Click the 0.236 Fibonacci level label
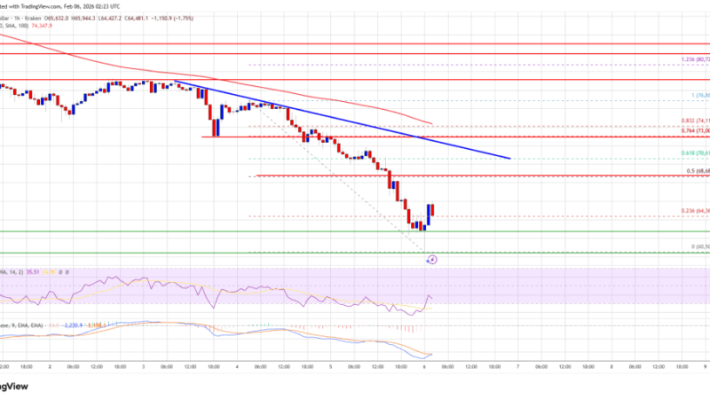 696,211
